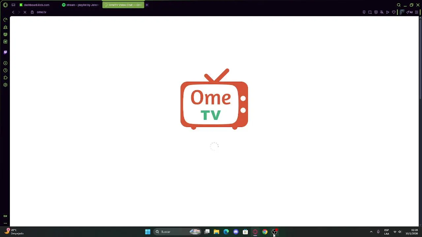The image size is (422, 237).
Task: Open the Player in sidebar
Action: click(x=5, y=63)
